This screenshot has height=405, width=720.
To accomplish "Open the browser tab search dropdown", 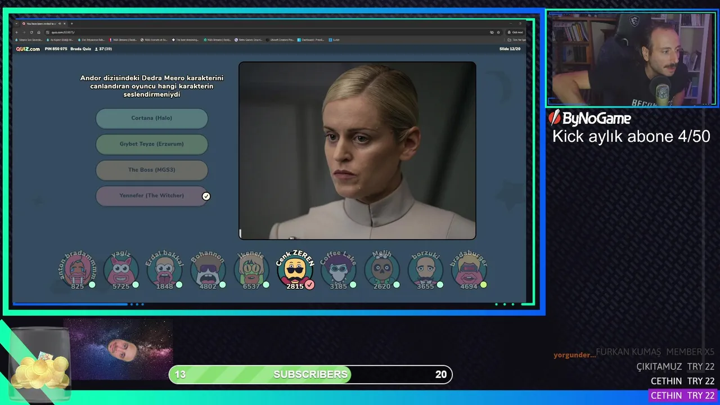I will click(x=16, y=24).
